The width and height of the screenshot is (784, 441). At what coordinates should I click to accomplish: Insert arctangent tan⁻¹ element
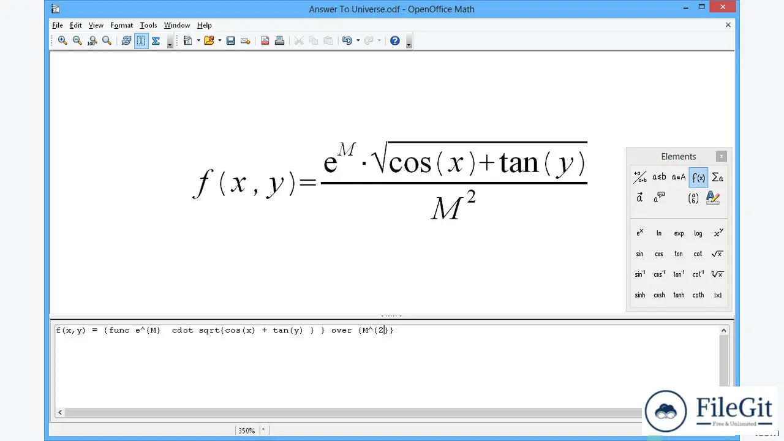[x=679, y=274]
